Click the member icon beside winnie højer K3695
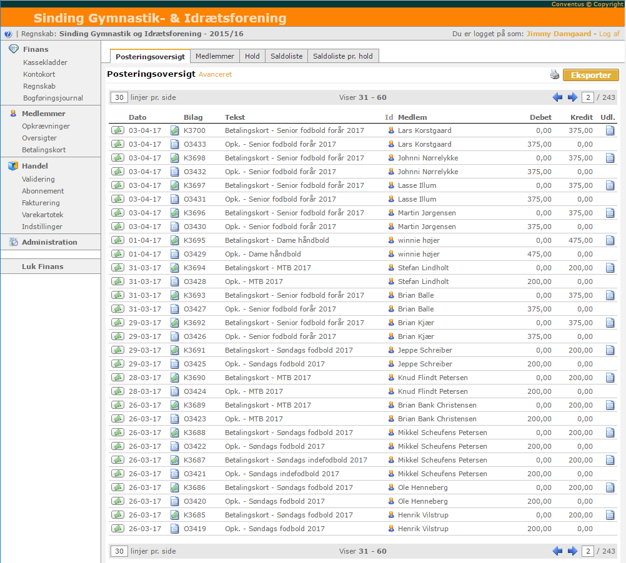 (x=391, y=240)
